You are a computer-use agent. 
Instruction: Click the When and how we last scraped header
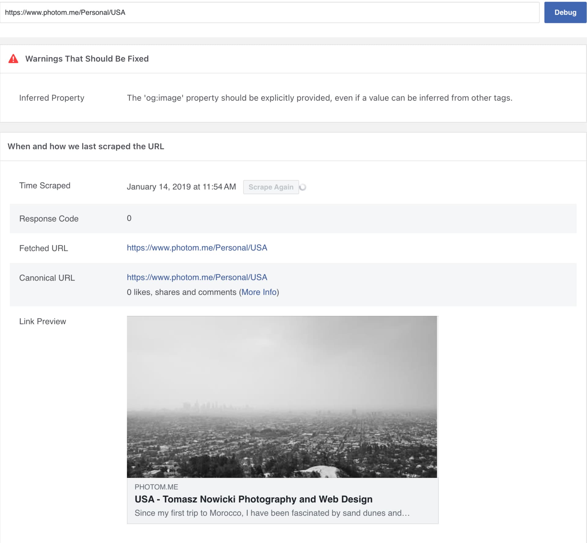86,146
